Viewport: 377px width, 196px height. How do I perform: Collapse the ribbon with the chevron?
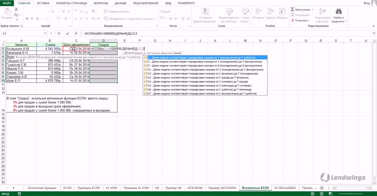[373, 26]
